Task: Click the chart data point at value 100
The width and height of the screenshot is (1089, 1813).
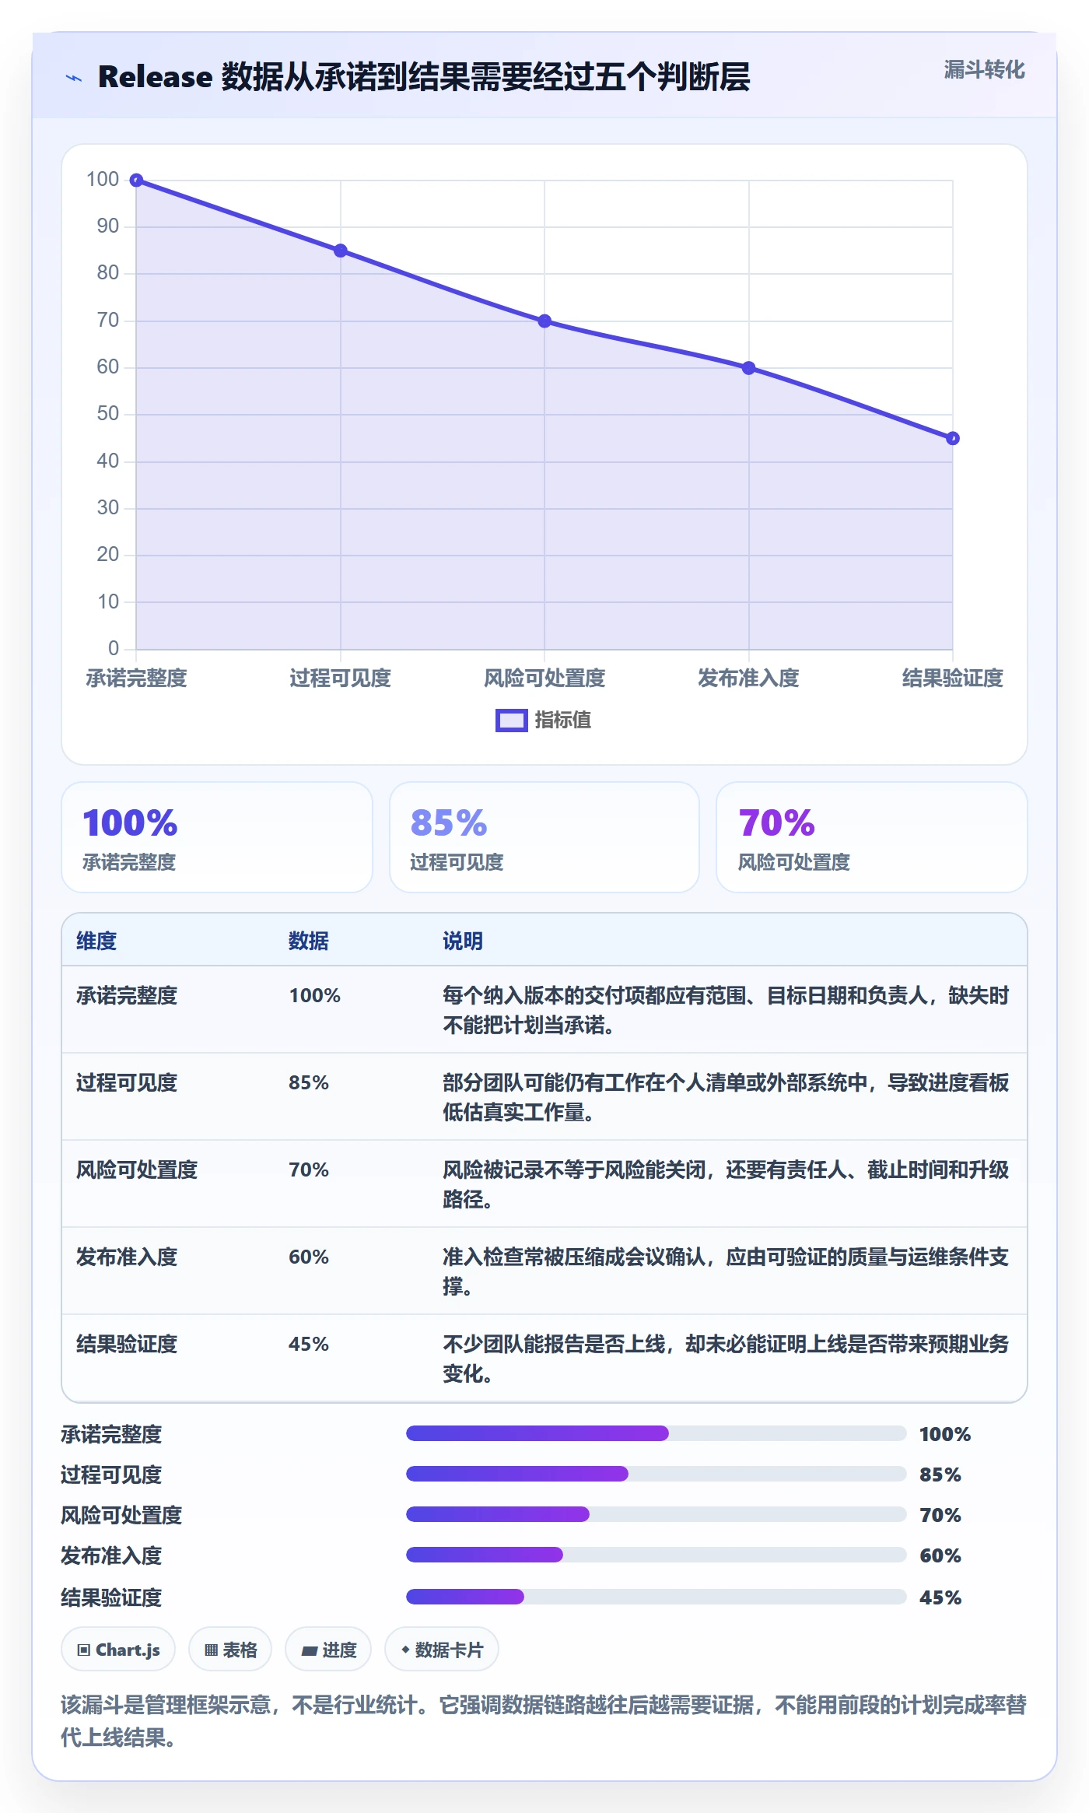Action: tap(136, 181)
